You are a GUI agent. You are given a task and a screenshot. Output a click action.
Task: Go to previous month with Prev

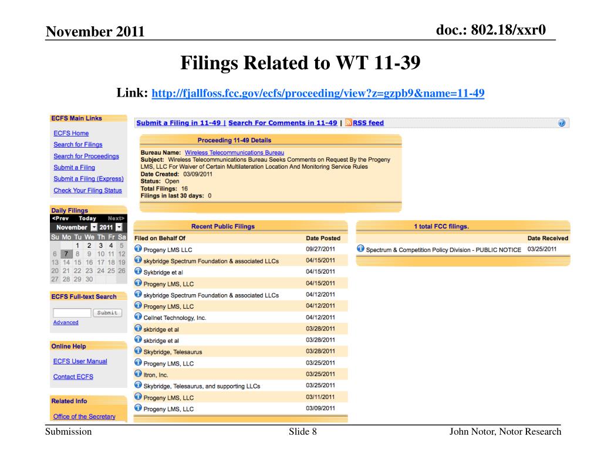tap(60, 219)
